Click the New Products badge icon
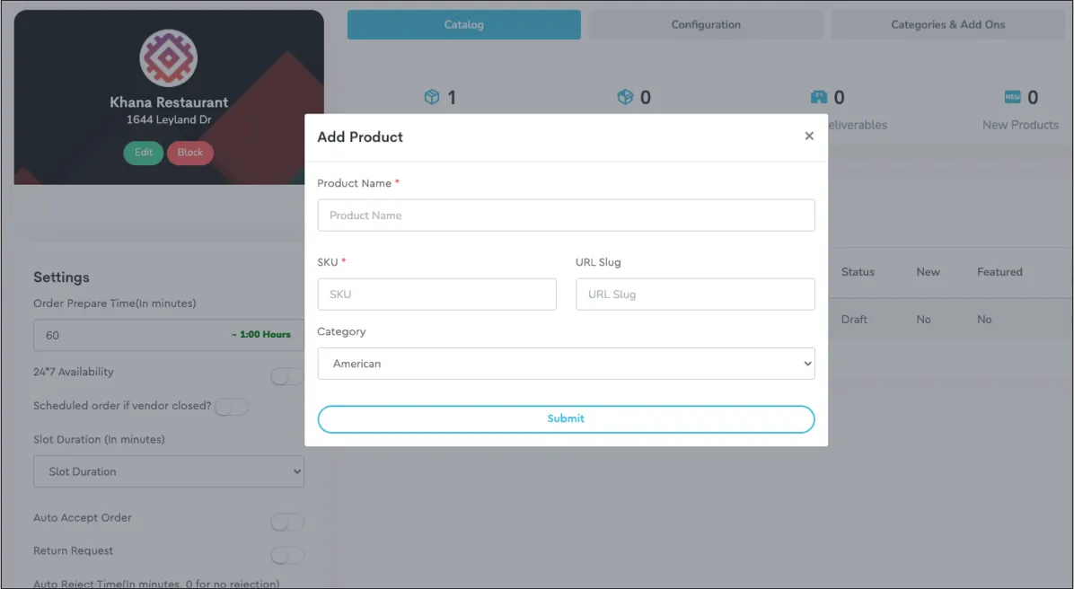 click(x=1012, y=97)
